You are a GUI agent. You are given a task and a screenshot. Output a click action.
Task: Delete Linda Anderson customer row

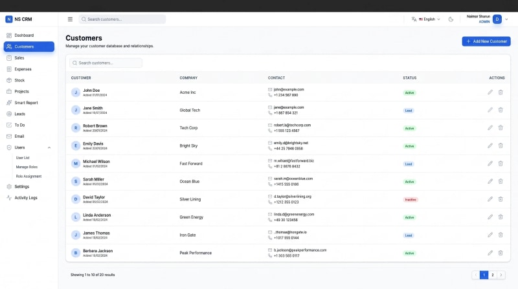coord(501,217)
